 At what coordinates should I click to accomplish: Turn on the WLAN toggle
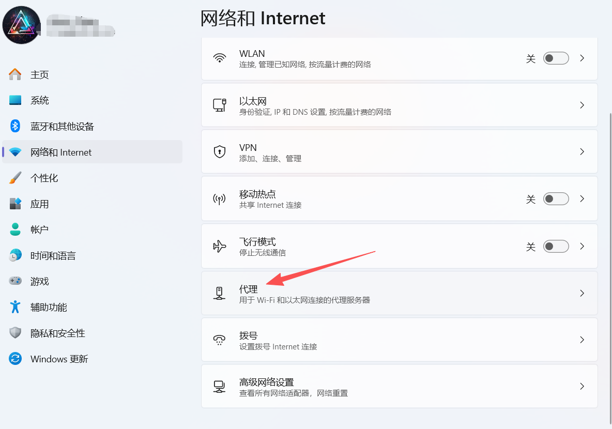(x=556, y=58)
